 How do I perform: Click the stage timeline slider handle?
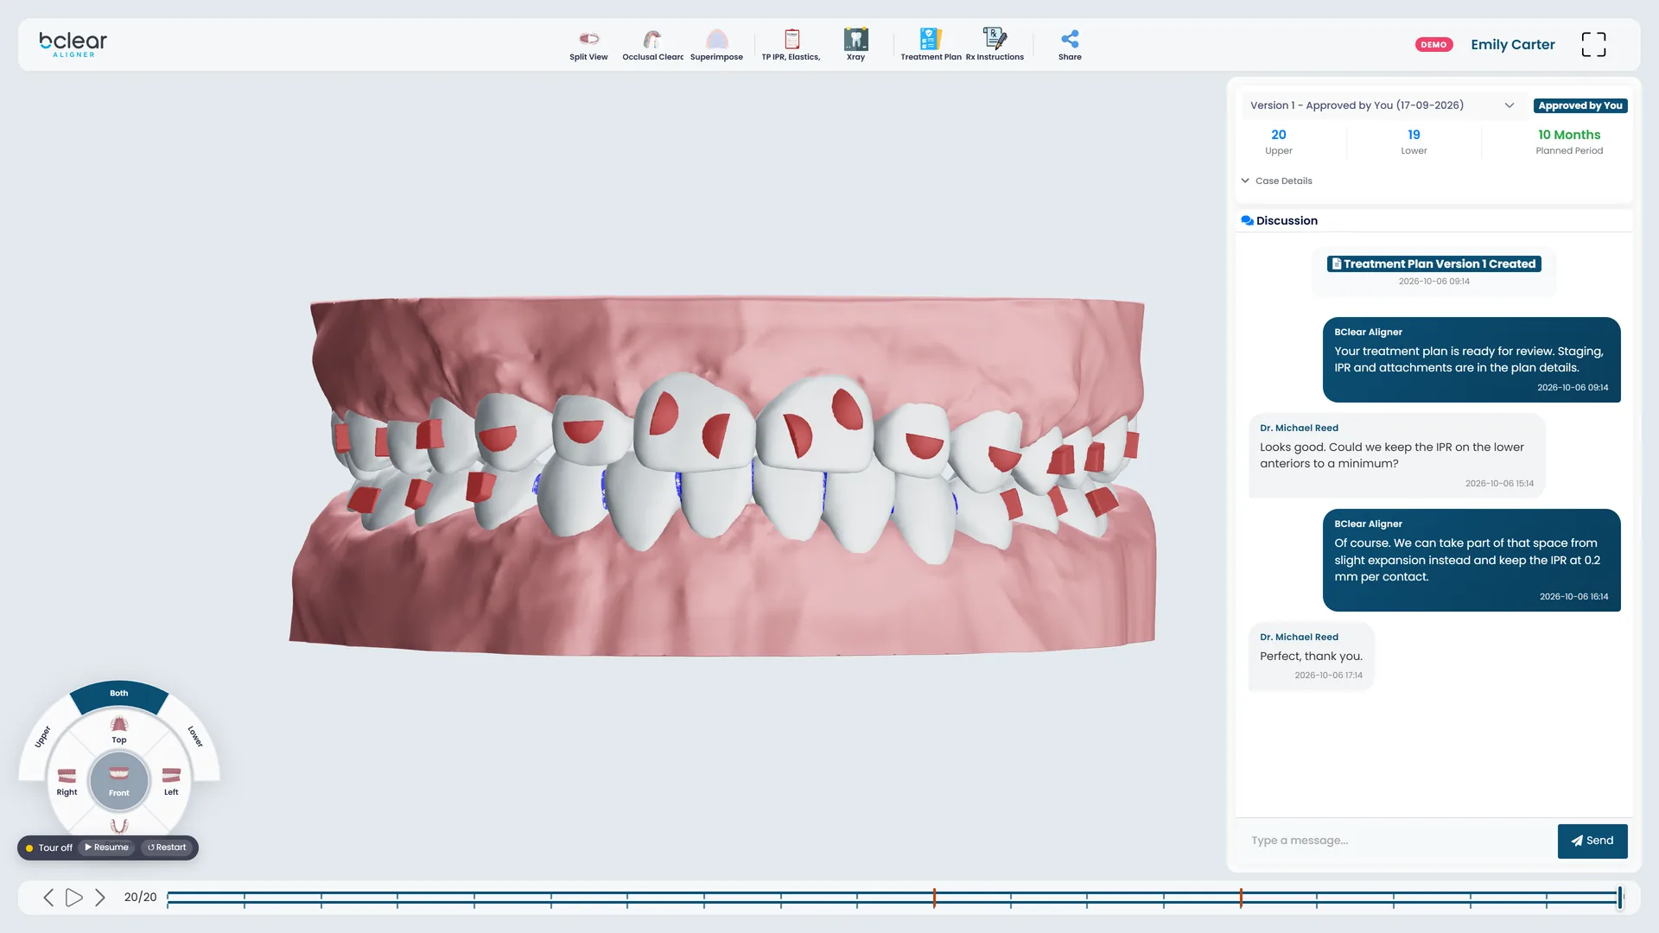(x=1620, y=898)
